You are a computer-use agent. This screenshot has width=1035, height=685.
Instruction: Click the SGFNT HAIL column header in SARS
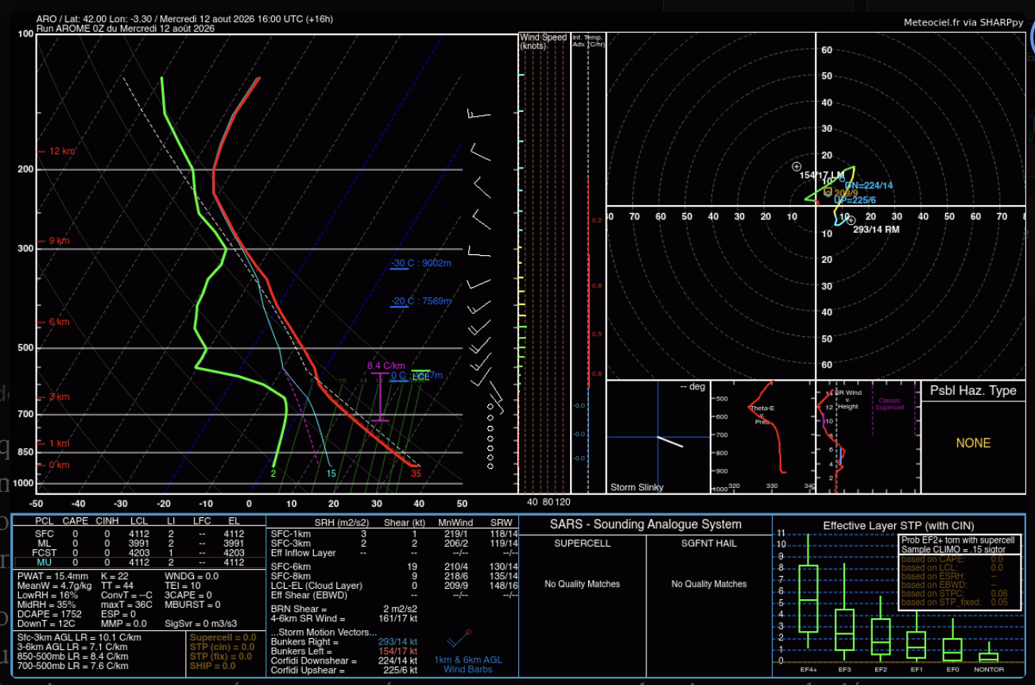point(709,544)
